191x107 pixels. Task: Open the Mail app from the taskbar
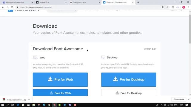(28, 105)
